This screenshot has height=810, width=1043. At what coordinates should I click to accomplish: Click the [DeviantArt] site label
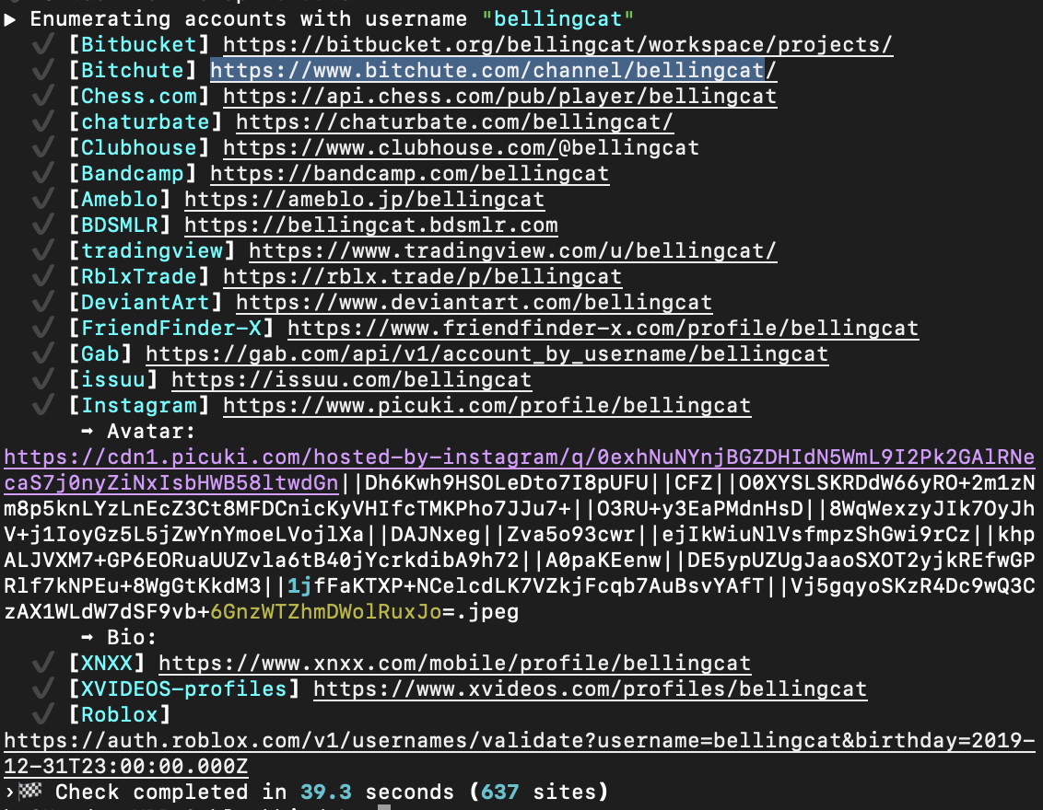pos(146,302)
